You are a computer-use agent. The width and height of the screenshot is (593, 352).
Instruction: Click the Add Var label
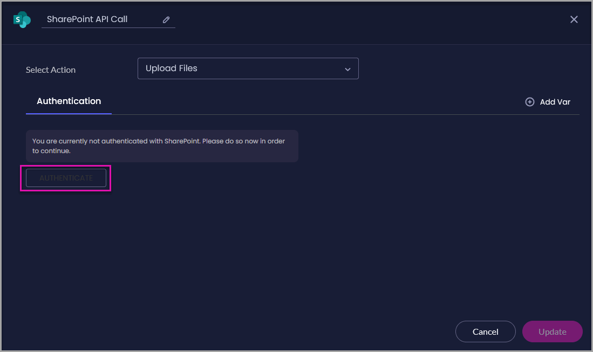pos(555,102)
